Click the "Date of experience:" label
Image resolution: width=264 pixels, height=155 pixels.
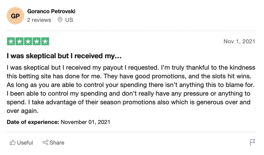(33, 122)
